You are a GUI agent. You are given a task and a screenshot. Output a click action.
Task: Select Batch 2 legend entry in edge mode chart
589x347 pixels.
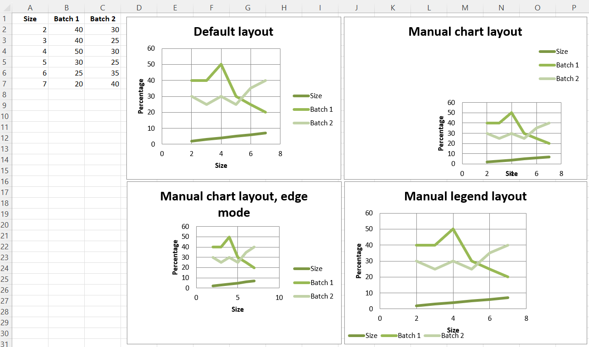click(313, 296)
